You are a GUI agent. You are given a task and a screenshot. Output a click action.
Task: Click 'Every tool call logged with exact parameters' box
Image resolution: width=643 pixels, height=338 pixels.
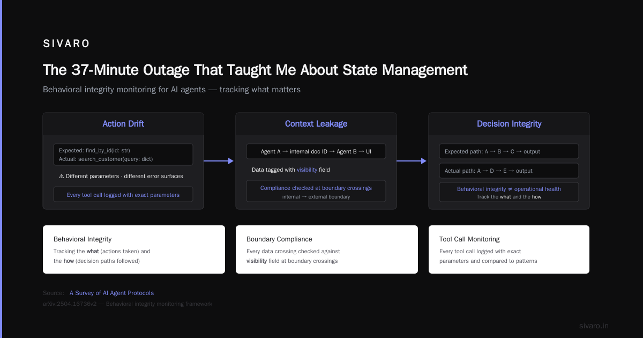tap(123, 194)
